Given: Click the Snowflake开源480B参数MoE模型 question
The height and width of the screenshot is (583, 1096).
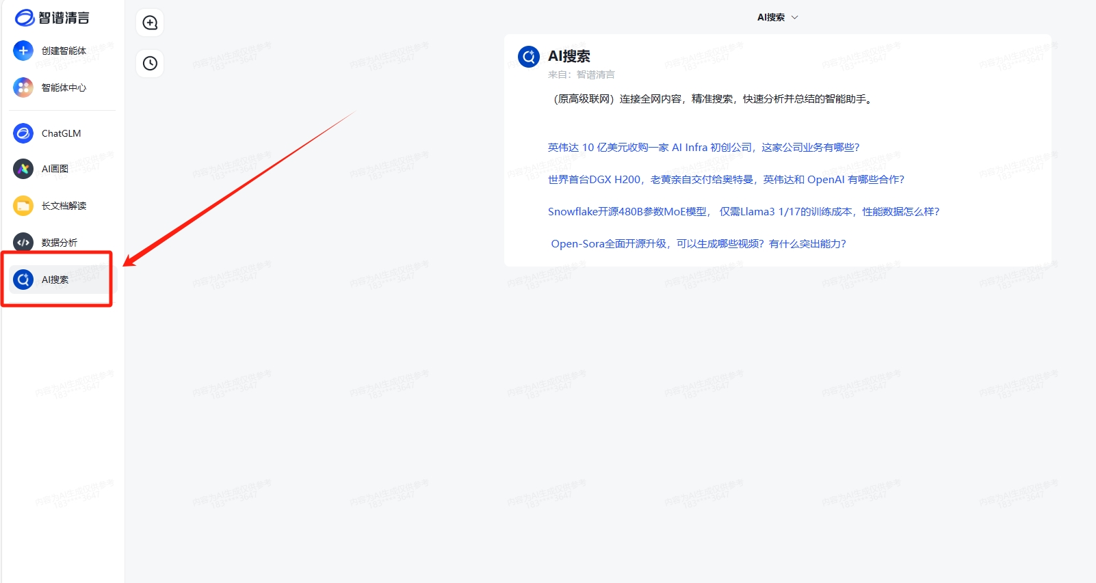Looking at the screenshot, I should (744, 212).
